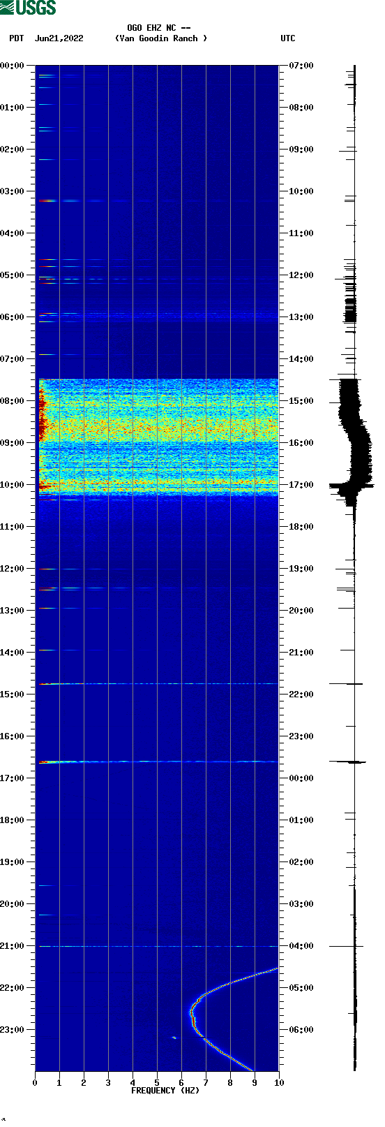Click the '12:00' PDT time label

pos(13,569)
